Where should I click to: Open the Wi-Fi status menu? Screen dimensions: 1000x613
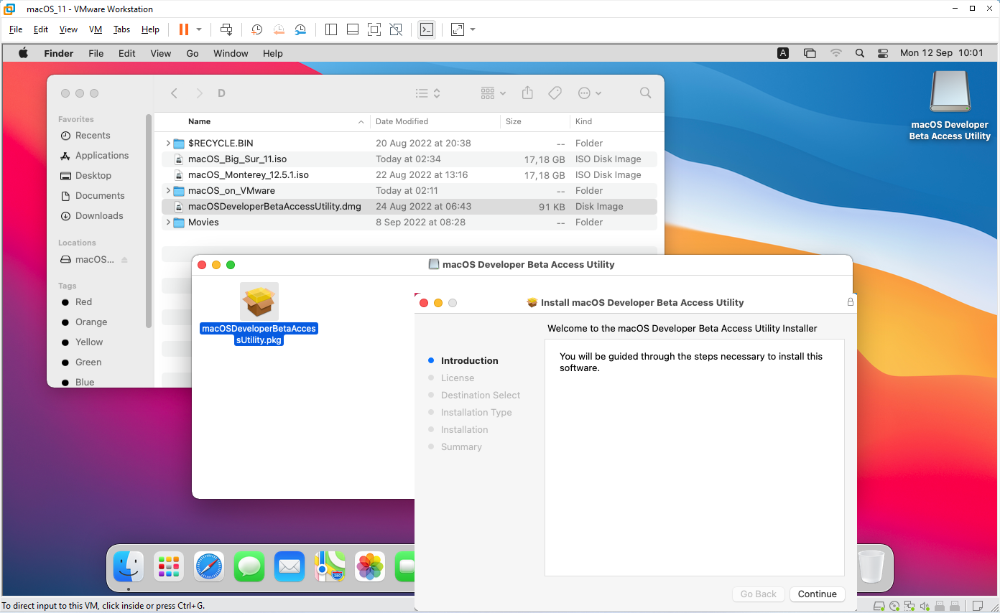835,53
